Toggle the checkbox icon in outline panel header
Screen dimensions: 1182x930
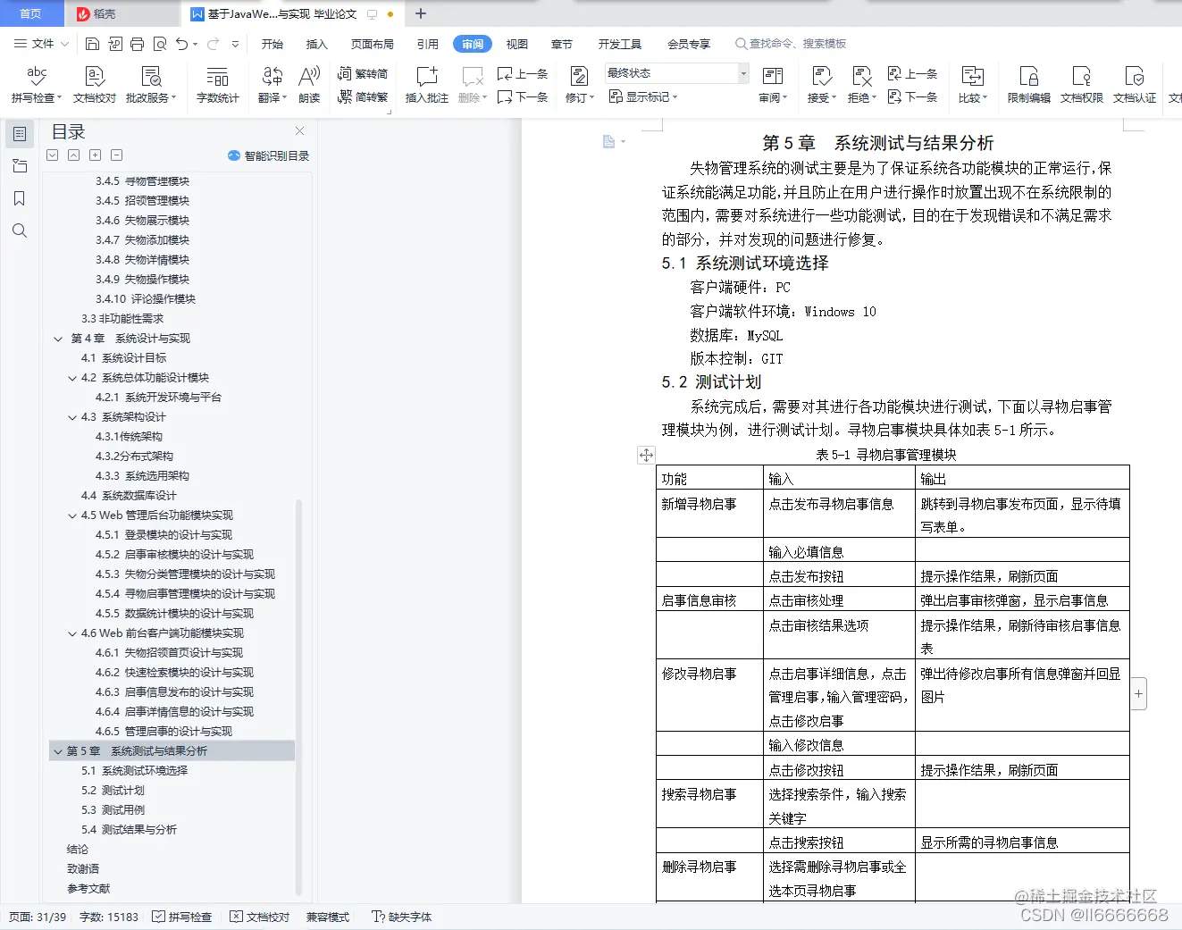(x=52, y=155)
